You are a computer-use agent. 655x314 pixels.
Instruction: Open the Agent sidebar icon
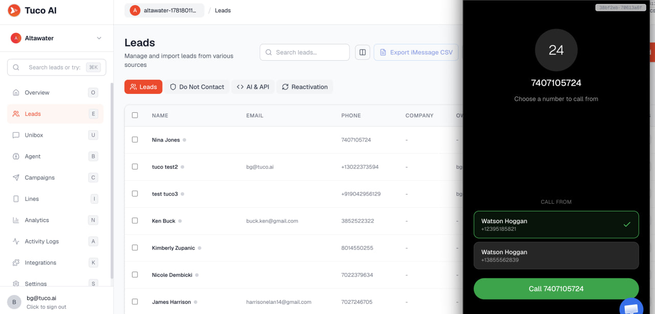pos(15,156)
